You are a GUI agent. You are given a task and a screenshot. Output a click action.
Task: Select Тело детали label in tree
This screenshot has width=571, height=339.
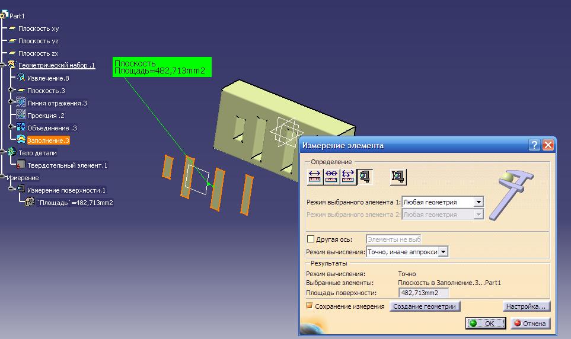tap(37, 153)
